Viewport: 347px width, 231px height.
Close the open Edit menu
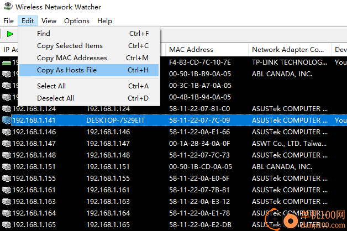point(28,21)
